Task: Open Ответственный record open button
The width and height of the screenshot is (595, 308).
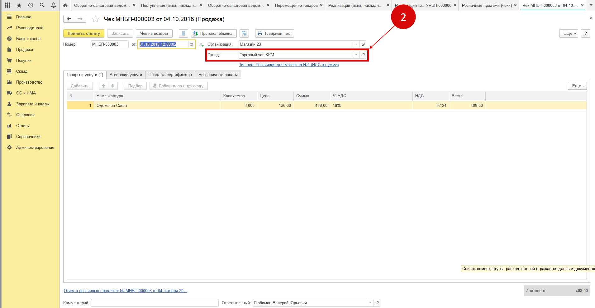Action: (x=377, y=303)
